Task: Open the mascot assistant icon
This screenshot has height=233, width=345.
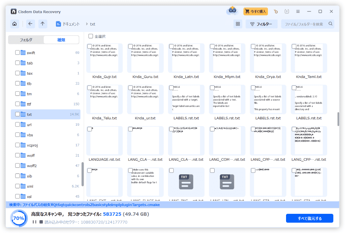Action: 232,11
